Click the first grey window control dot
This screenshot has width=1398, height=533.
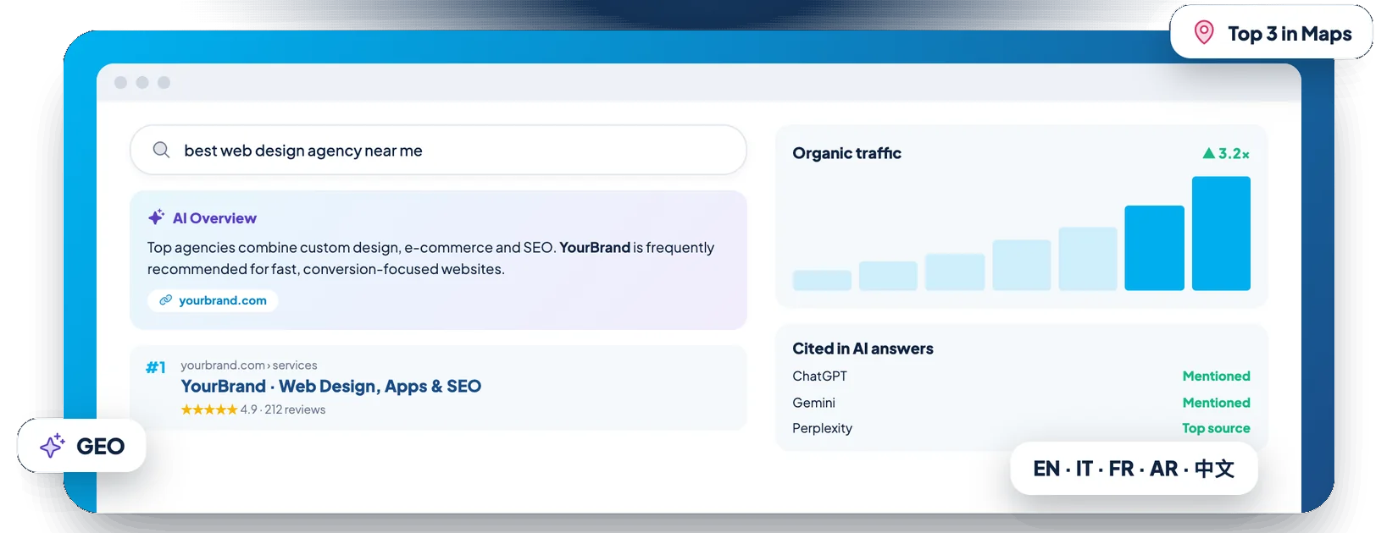point(120,82)
